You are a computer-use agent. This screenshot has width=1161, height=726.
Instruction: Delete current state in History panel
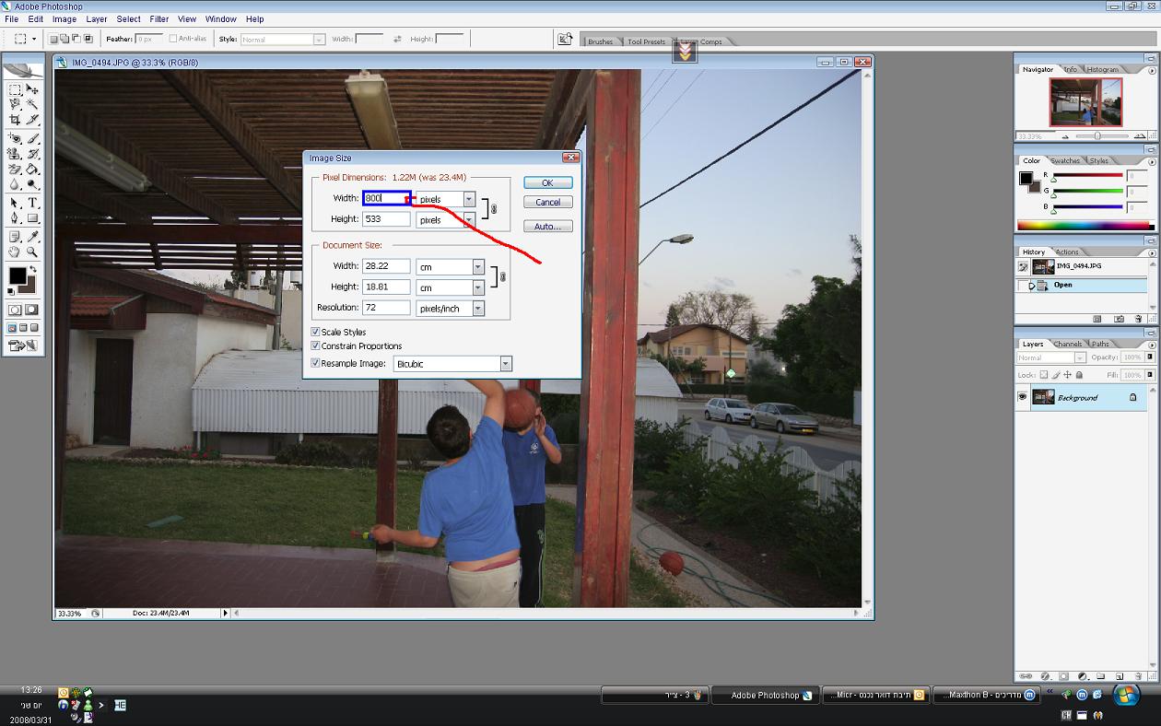pos(1138,319)
